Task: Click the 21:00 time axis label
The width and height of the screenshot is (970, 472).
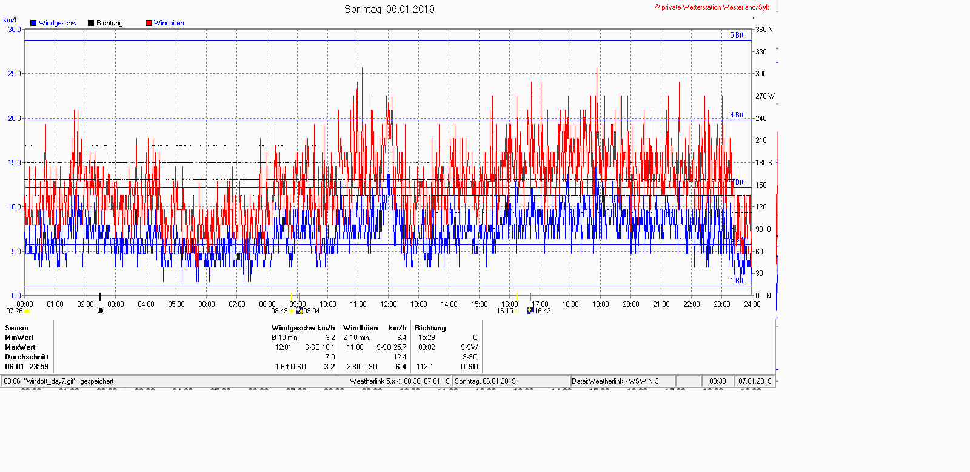Action: coord(661,304)
